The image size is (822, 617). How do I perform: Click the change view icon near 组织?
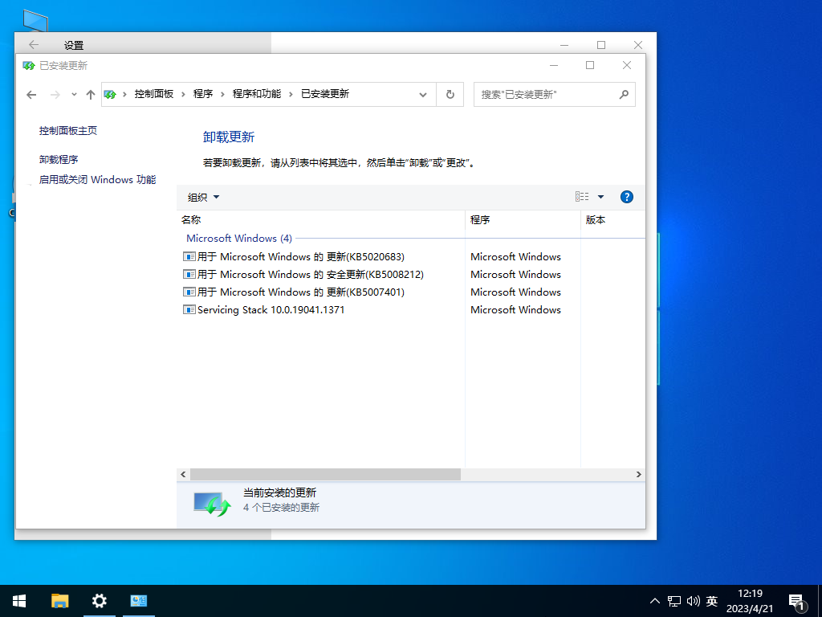click(580, 196)
